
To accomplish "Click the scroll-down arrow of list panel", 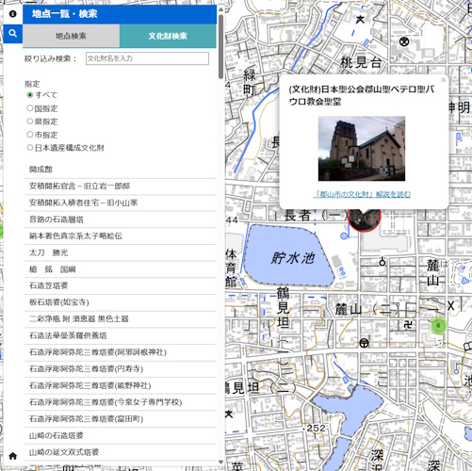I will [x=221, y=462].
